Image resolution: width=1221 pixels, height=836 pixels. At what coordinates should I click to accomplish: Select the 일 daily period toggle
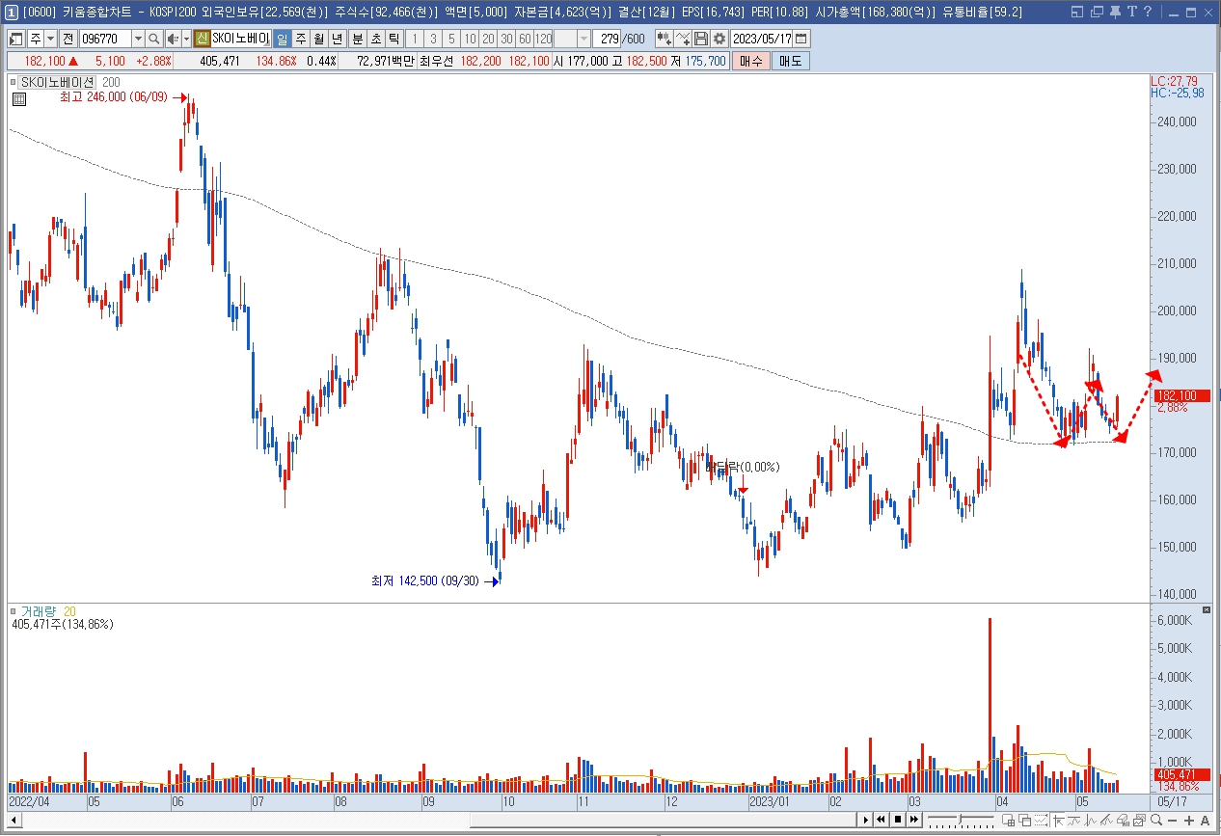(x=283, y=39)
